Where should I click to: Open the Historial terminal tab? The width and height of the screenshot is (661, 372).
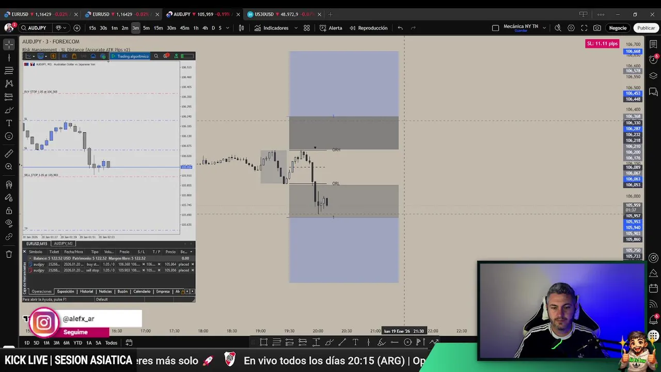click(86, 291)
